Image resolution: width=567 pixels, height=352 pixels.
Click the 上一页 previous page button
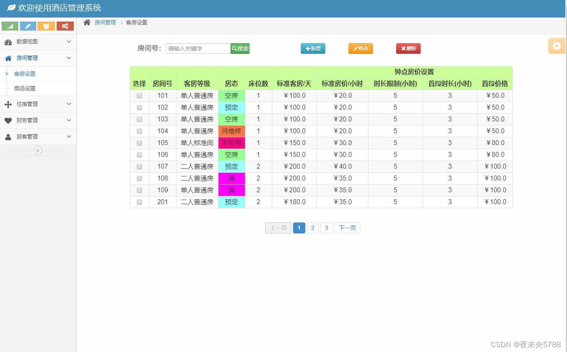click(278, 228)
